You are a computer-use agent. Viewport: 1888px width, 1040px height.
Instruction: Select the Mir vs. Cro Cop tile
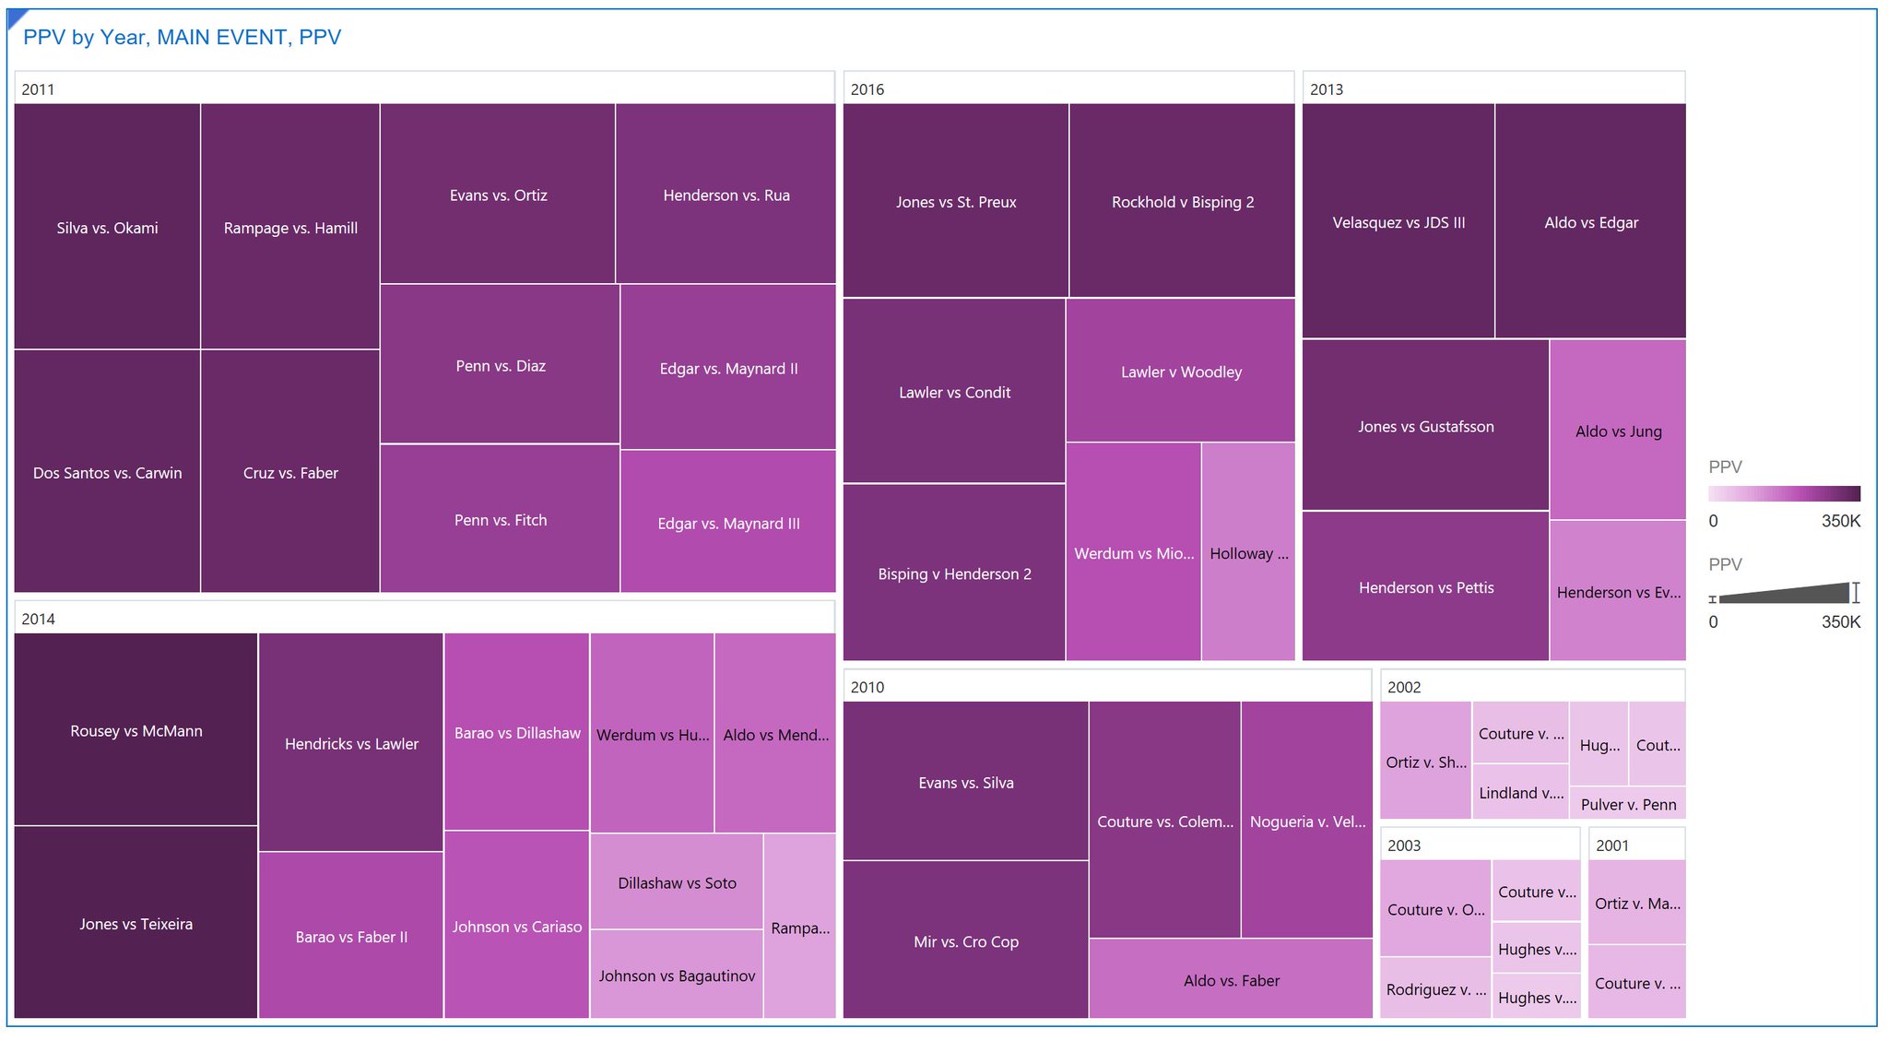click(x=965, y=940)
